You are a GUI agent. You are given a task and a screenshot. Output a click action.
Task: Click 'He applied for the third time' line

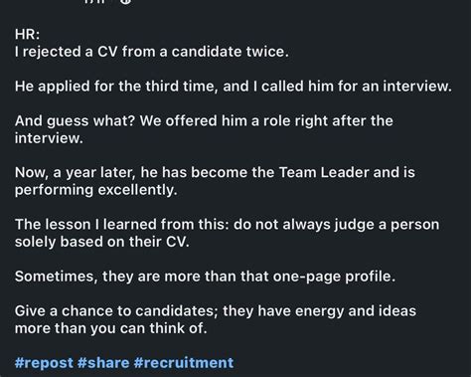coord(234,87)
